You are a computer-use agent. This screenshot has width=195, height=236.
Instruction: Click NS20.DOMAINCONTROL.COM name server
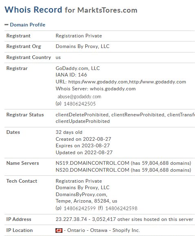click(93, 170)
